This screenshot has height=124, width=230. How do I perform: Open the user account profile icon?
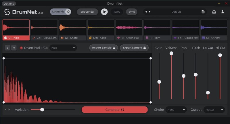(x=223, y=12)
